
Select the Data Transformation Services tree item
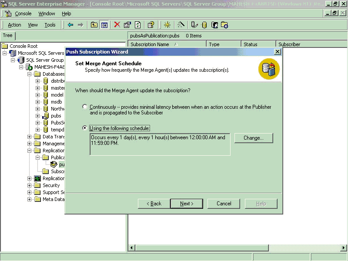click(54, 137)
